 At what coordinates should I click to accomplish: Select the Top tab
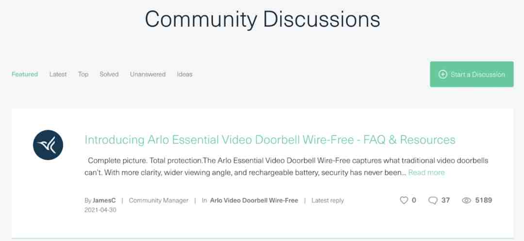[83, 74]
